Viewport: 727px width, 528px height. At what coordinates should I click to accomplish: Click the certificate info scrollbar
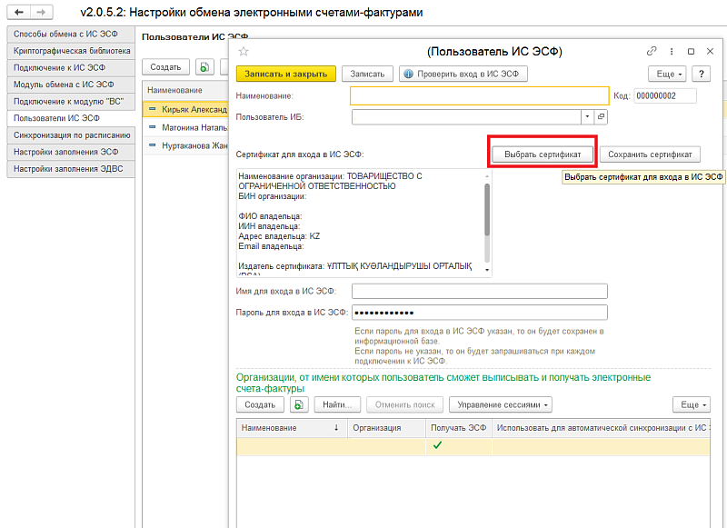coord(487,209)
